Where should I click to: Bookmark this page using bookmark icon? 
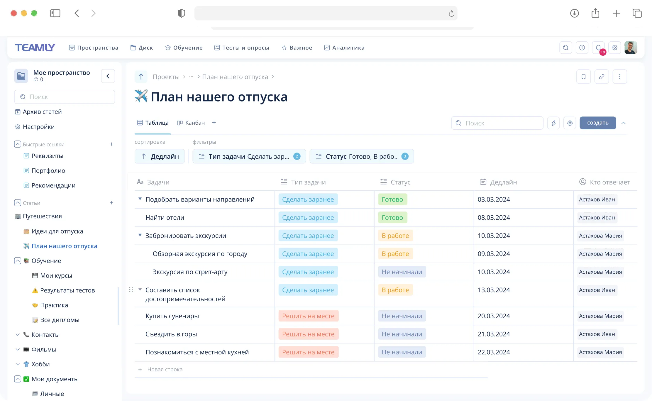coord(584,77)
